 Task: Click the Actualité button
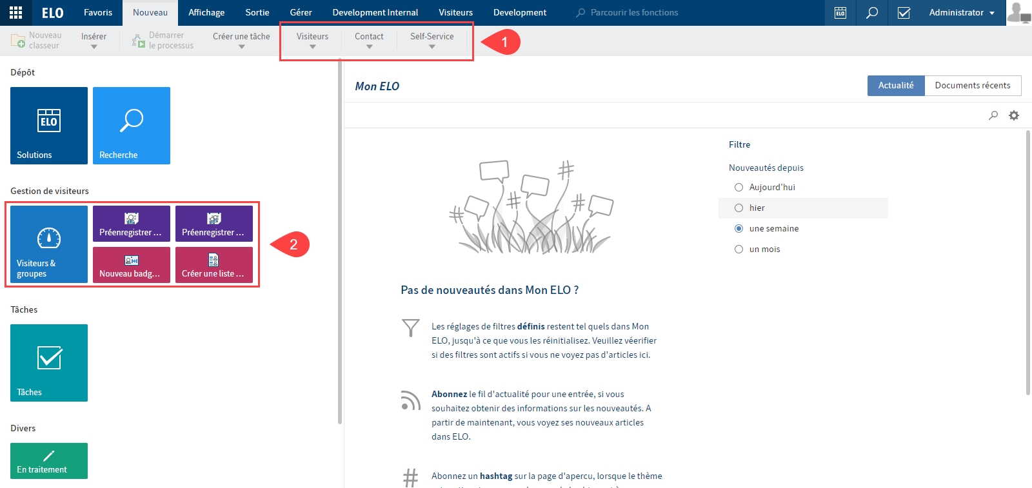(896, 86)
